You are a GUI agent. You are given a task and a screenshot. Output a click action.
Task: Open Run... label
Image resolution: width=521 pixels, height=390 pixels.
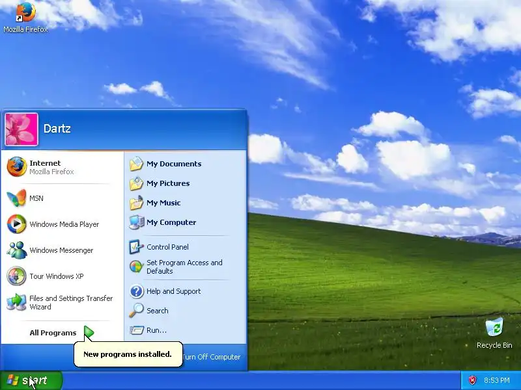pos(156,330)
